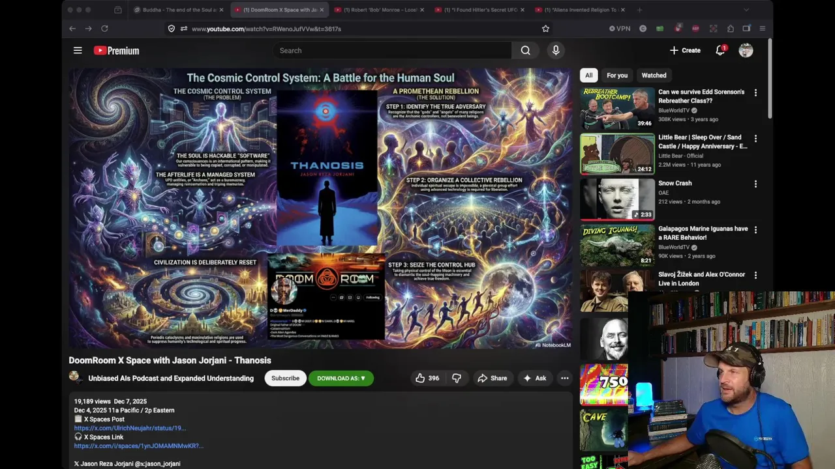Open options for Slavoj Žižek video
The image size is (835, 469).
(755, 276)
